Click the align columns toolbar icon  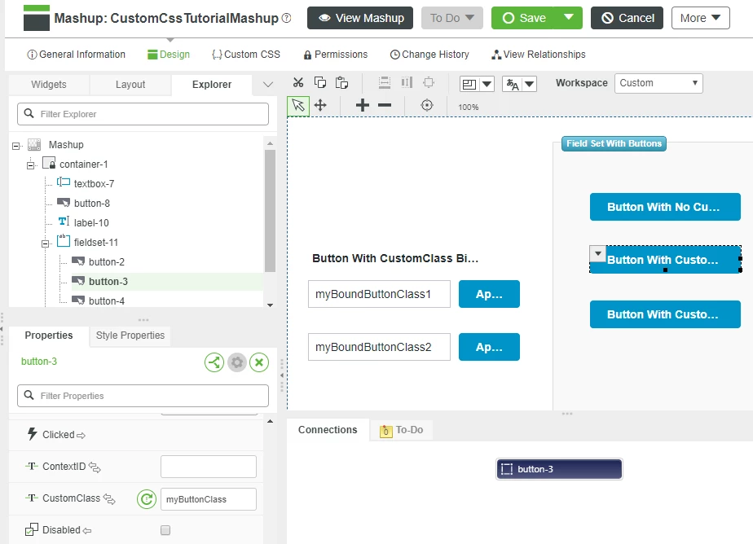click(407, 82)
